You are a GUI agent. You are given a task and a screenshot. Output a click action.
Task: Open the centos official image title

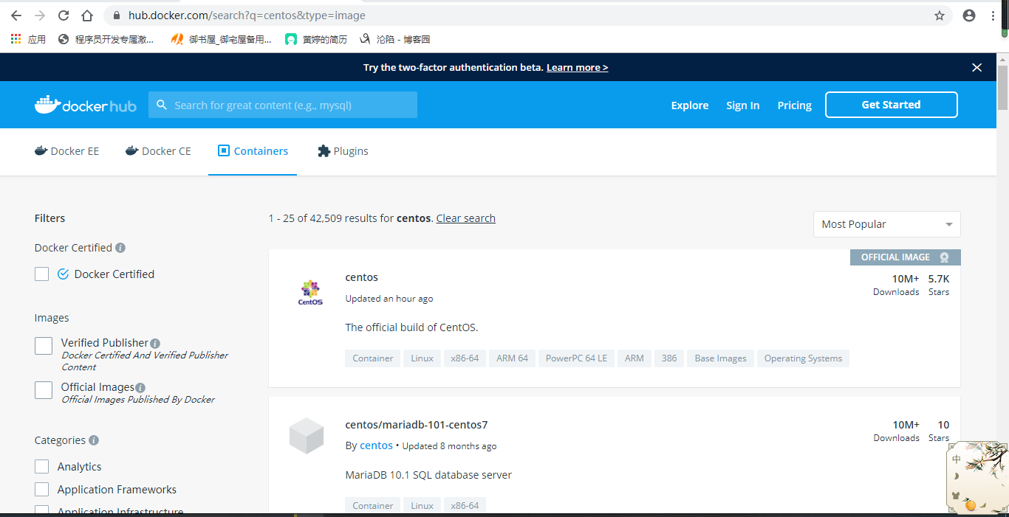click(x=361, y=277)
